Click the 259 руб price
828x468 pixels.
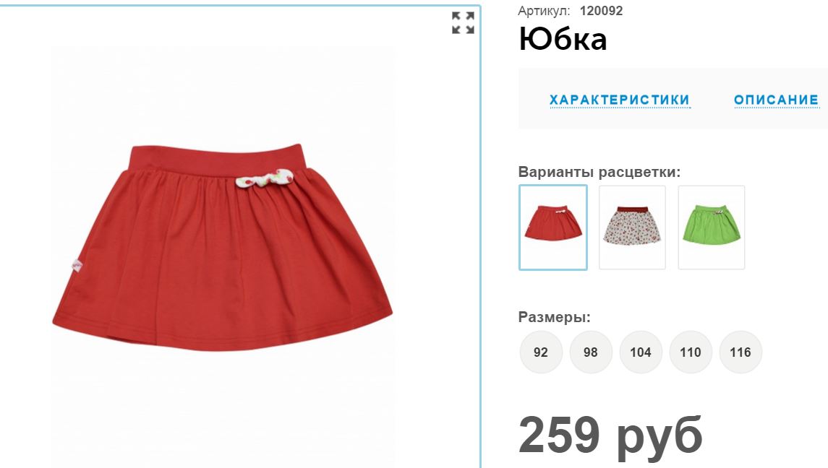tap(610, 435)
